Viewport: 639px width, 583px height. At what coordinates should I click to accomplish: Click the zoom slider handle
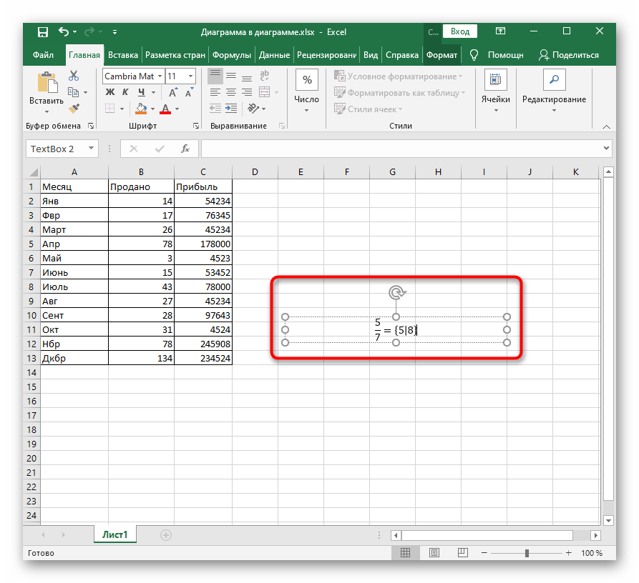[527, 553]
